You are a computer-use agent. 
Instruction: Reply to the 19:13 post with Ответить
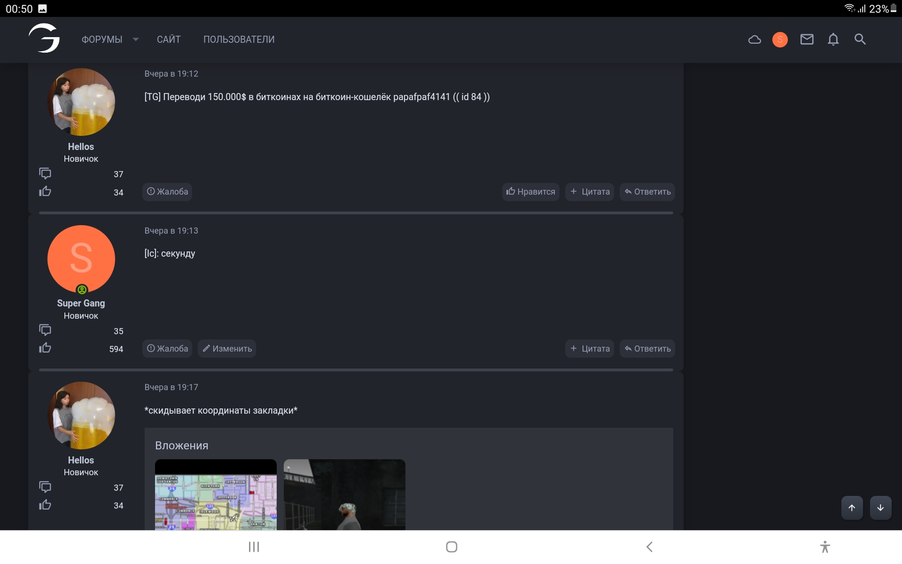pyautogui.click(x=647, y=349)
